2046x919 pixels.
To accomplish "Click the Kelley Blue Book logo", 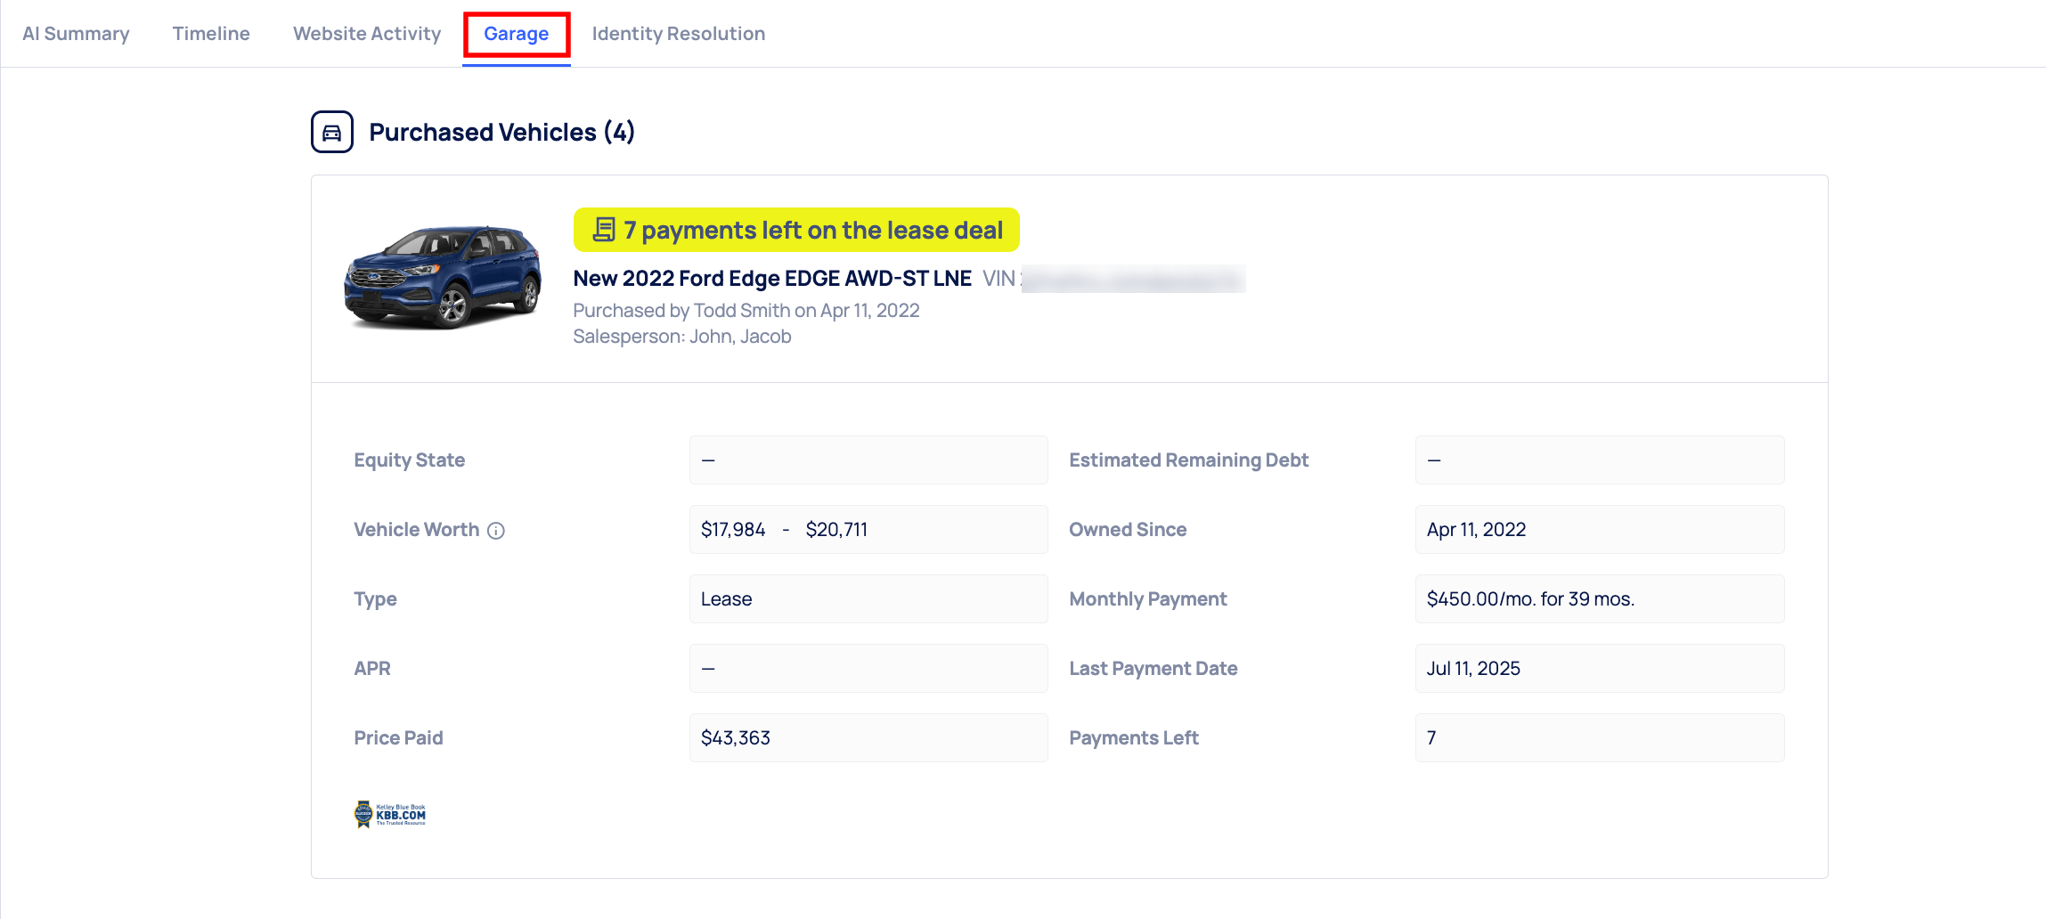I will [390, 814].
